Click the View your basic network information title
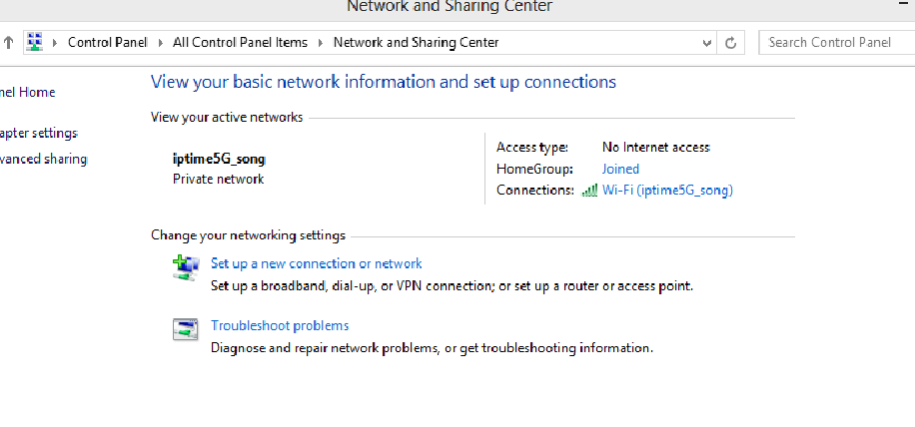Screen dimensions: 915x427 [x=384, y=82]
